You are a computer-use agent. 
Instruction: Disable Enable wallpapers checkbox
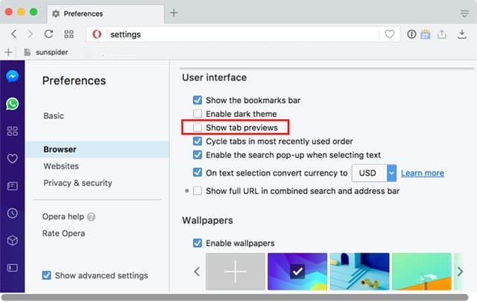[x=198, y=243]
